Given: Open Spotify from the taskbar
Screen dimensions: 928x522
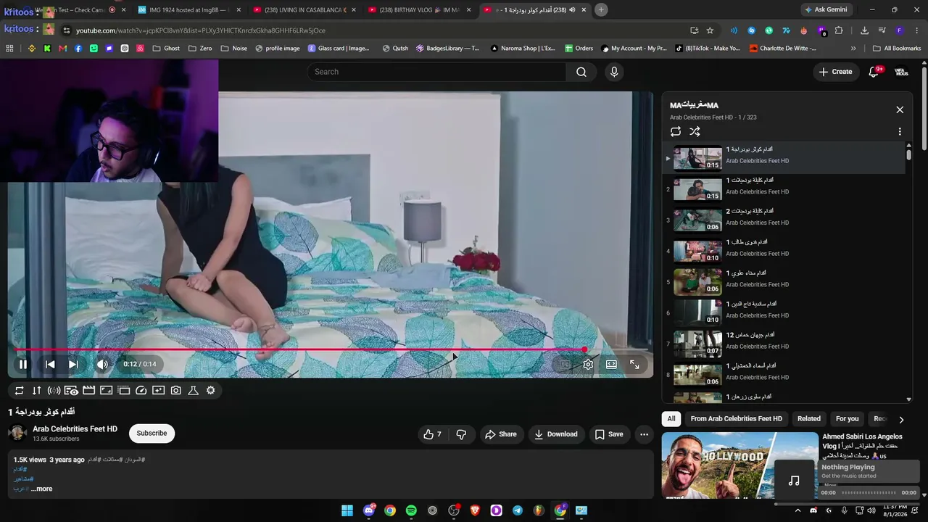Looking at the screenshot, I should coord(411,510).
